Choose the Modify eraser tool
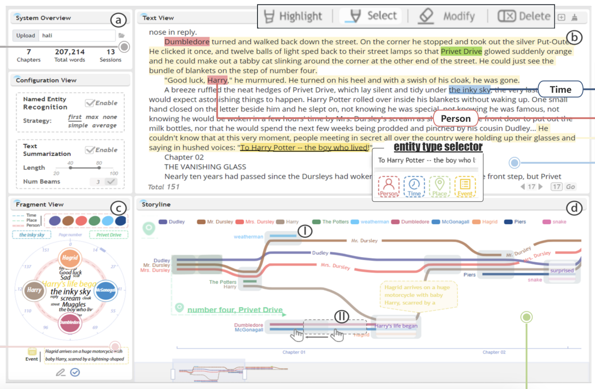 (x=447, y=16)
